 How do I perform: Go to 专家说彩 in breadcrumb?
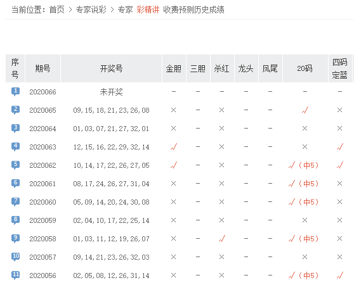pos(91,9)
